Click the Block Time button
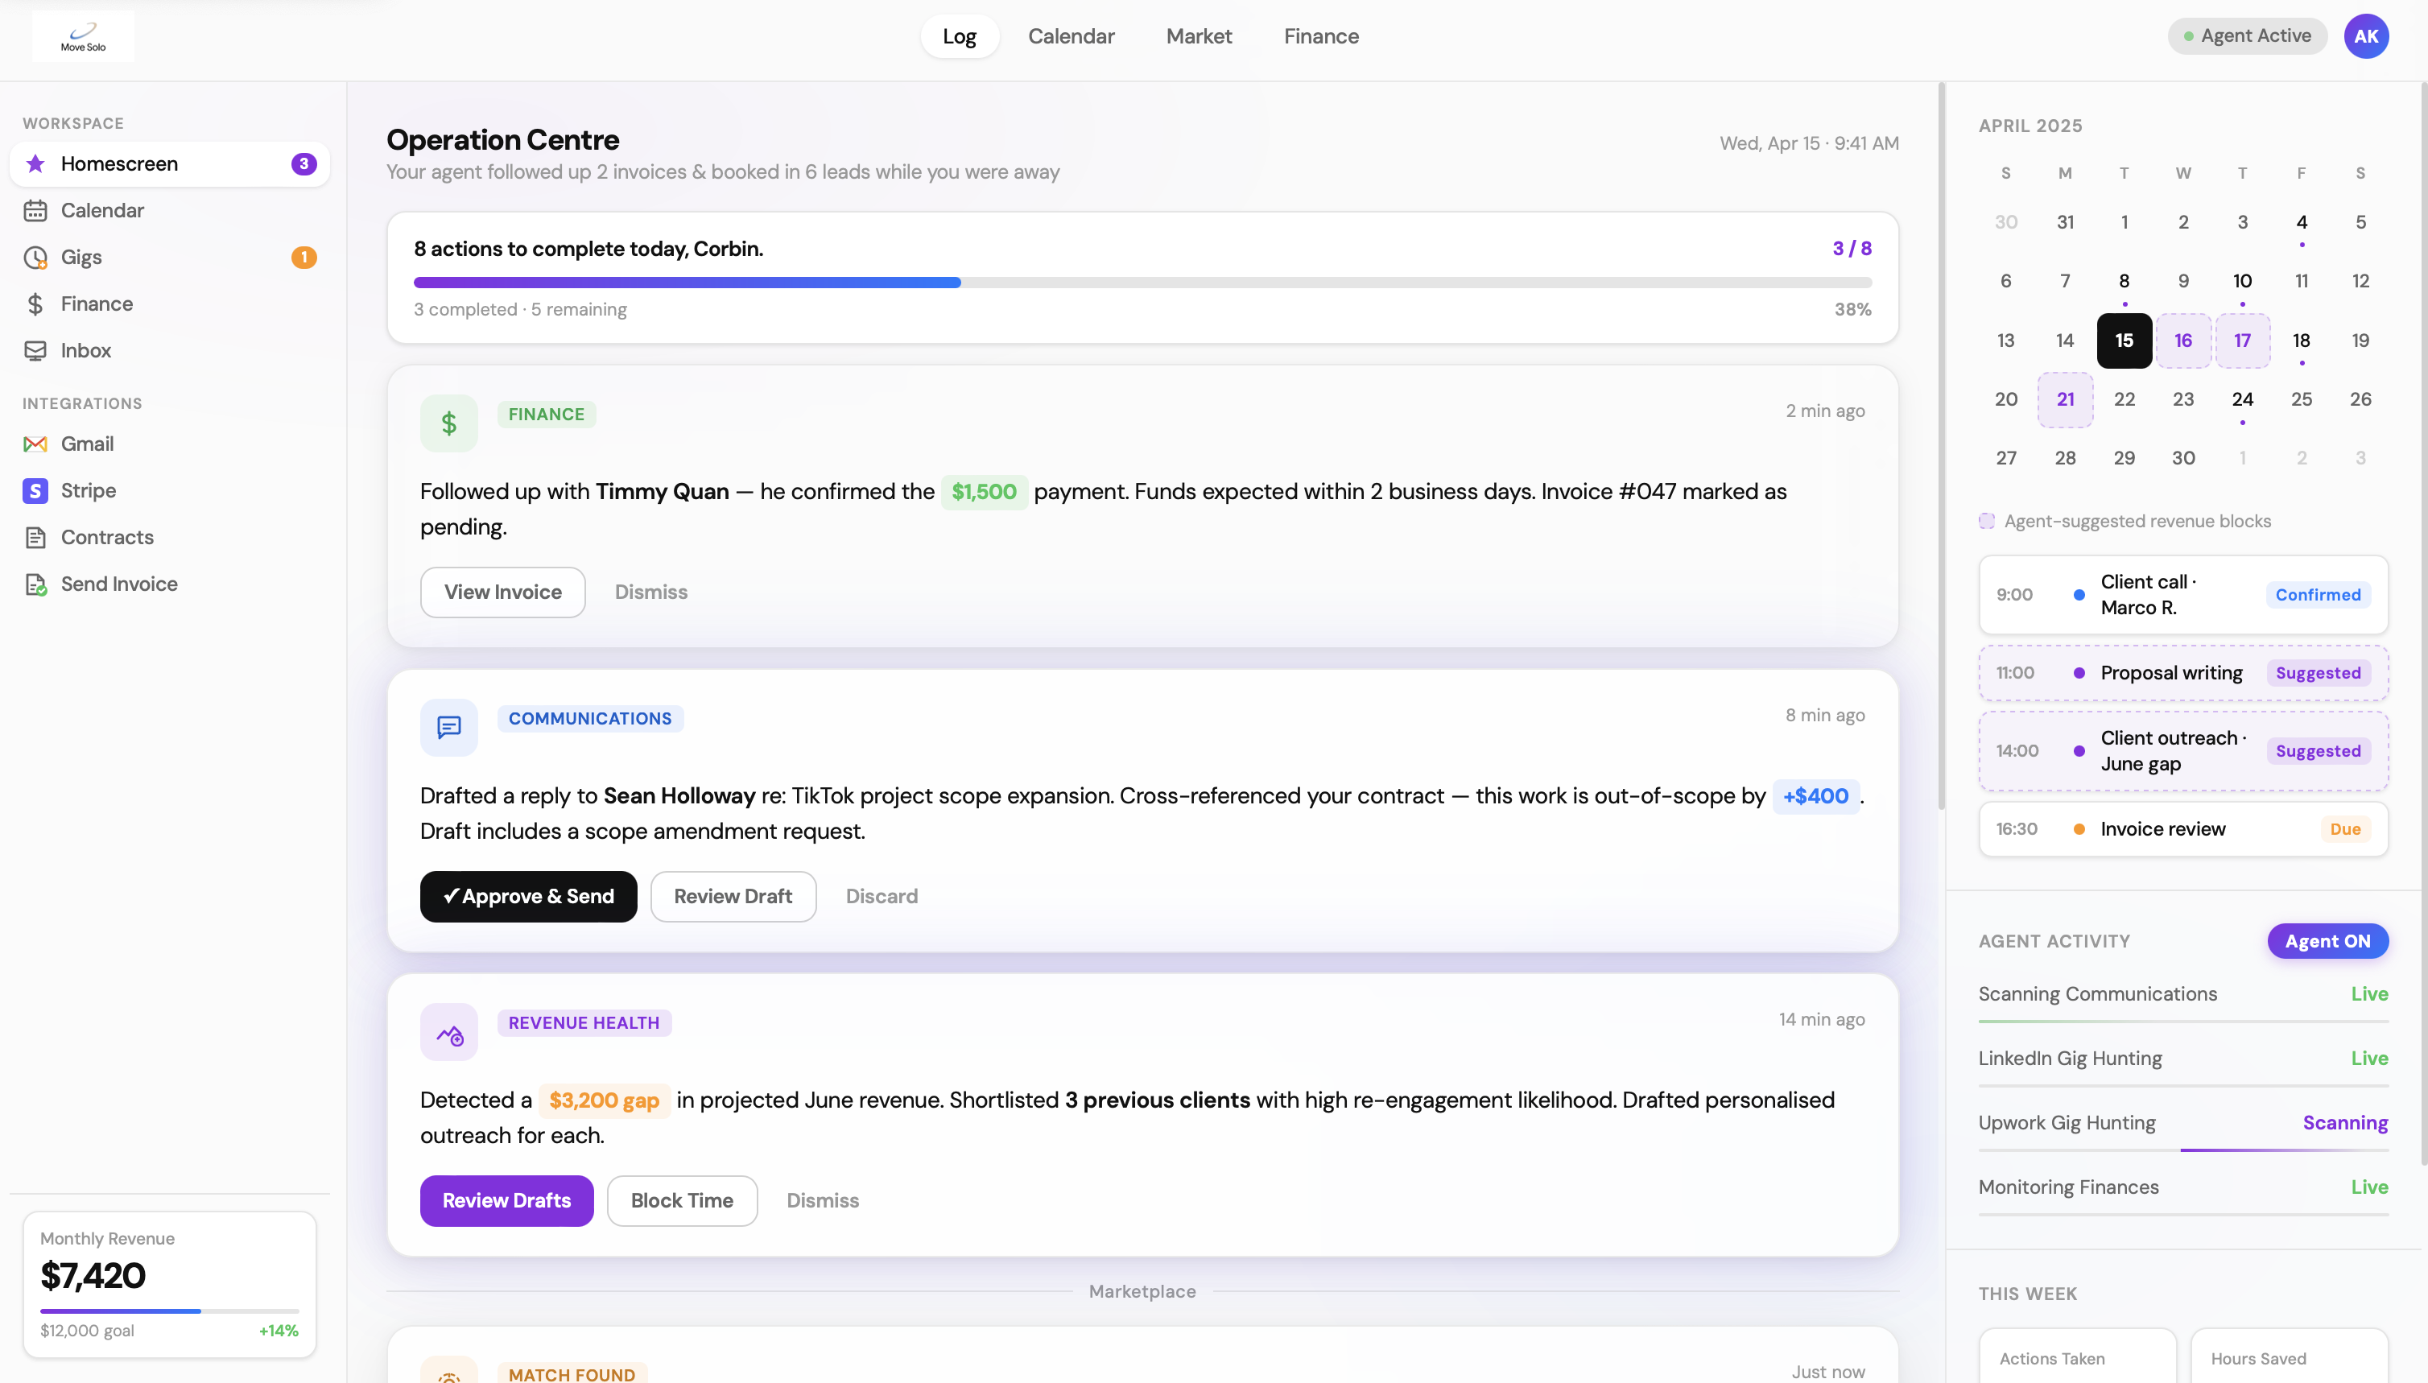The image size is (2428, 1383). [682, 1199]
